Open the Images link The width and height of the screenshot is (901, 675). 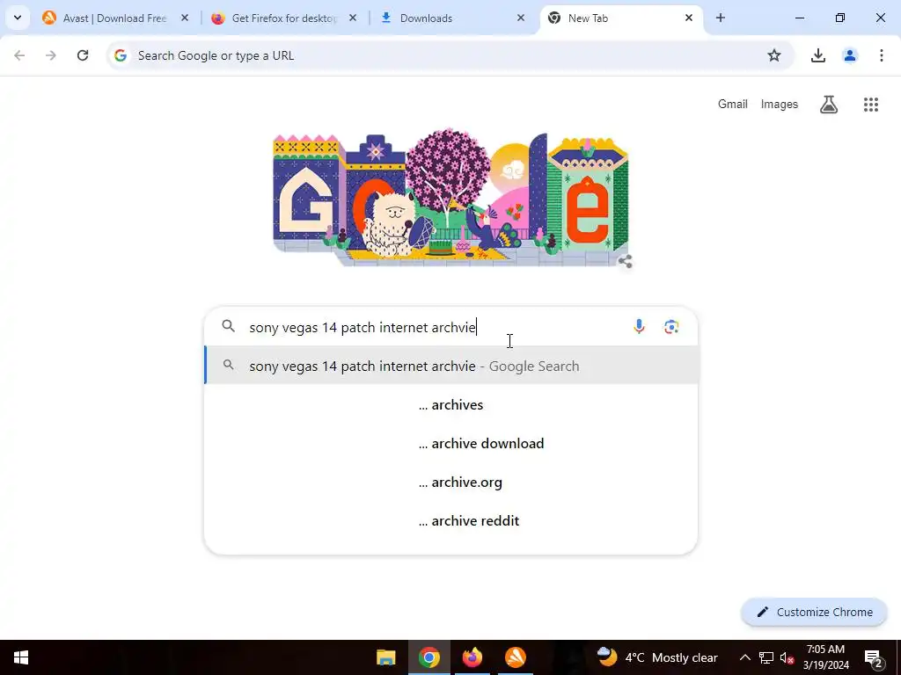point(780,105)
